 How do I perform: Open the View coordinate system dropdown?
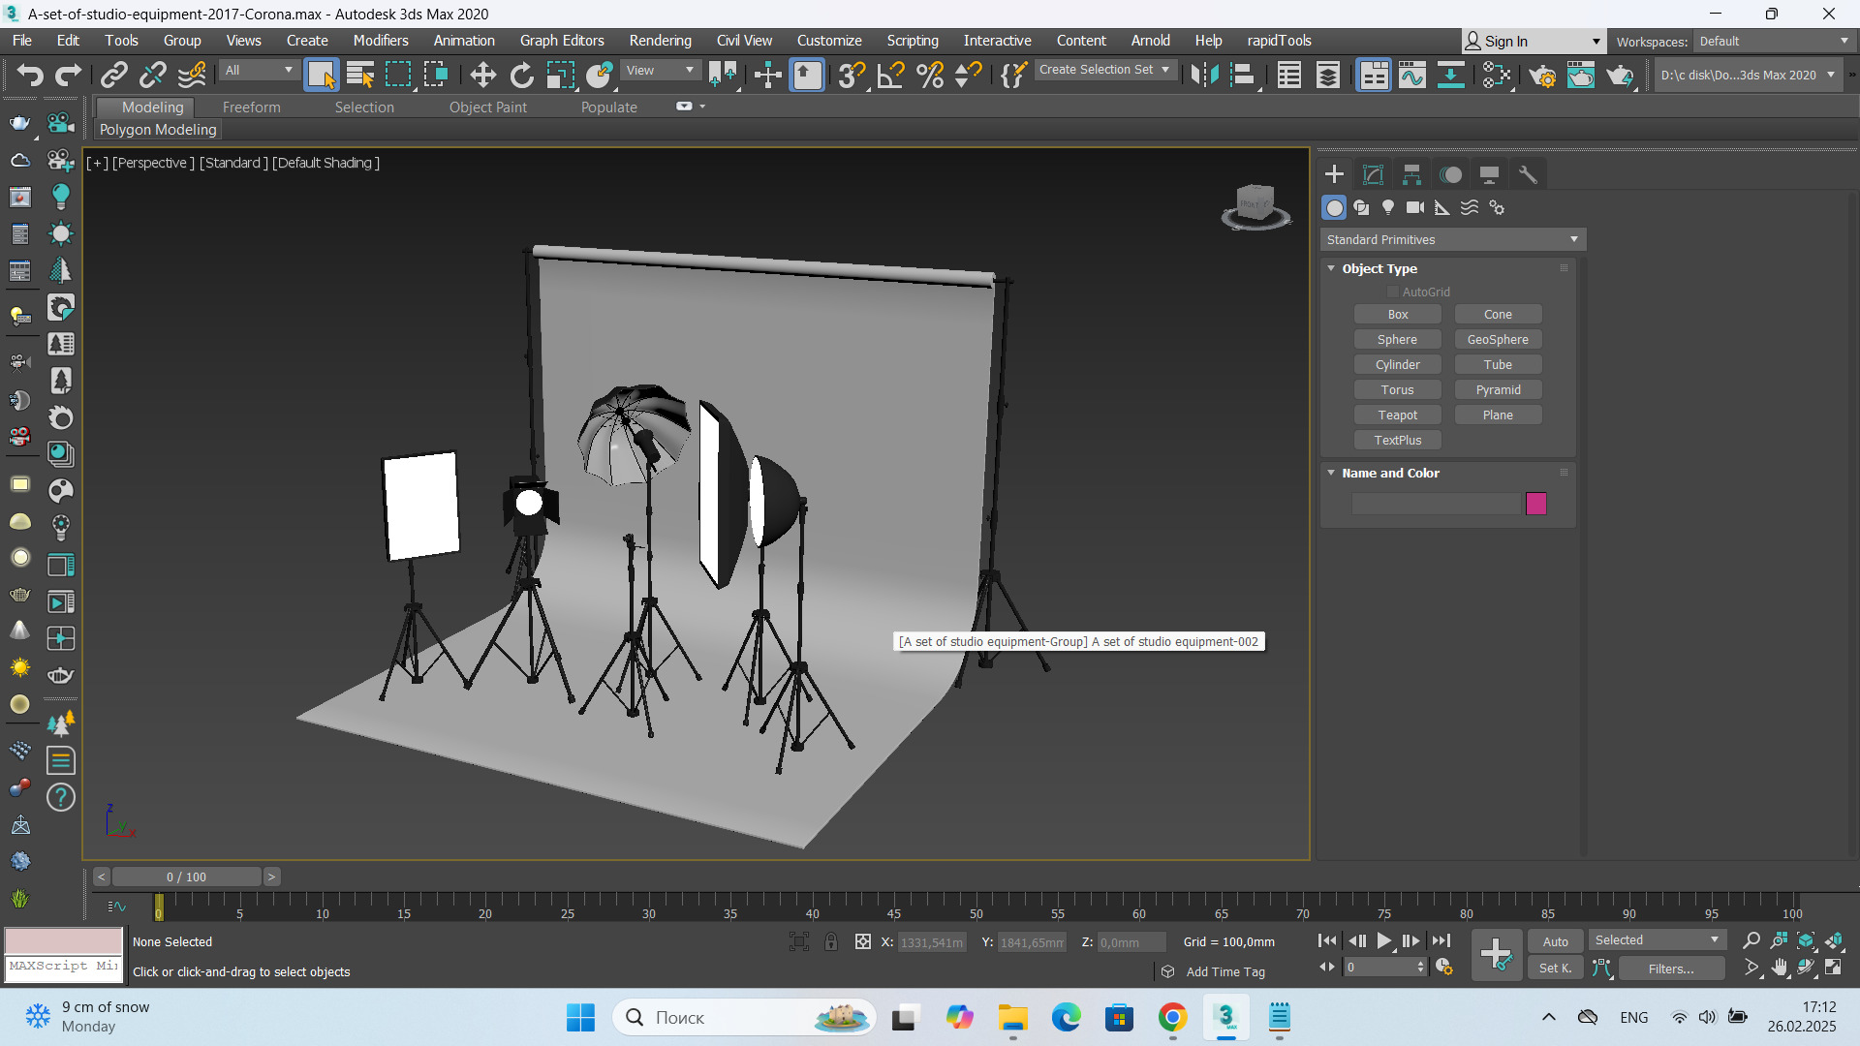(660, 70)
